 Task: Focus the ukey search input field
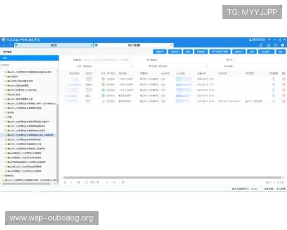pos(260,66)
